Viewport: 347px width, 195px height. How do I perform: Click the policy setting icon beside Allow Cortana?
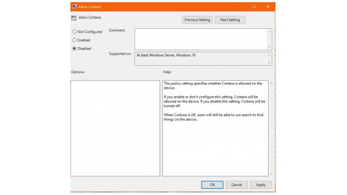pos(74,18)
